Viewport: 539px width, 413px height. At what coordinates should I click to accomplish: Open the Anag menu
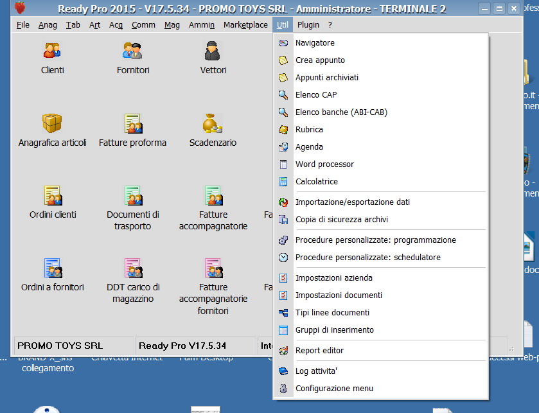(x=48, y=25)
